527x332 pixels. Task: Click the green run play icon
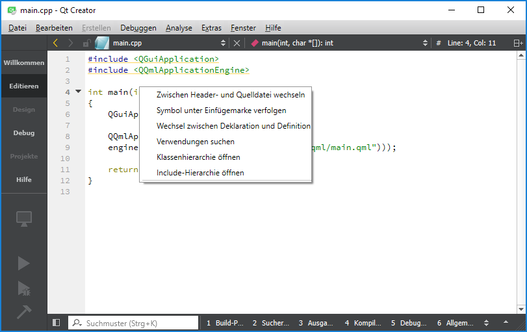pos(24,263)
